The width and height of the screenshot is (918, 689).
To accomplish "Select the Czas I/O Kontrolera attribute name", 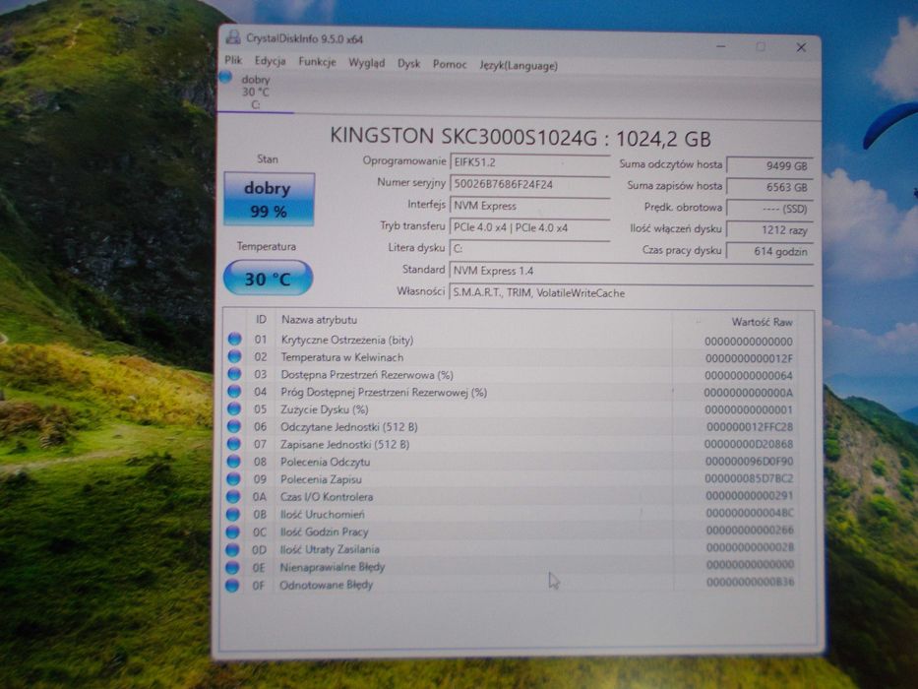I will 326,497.
